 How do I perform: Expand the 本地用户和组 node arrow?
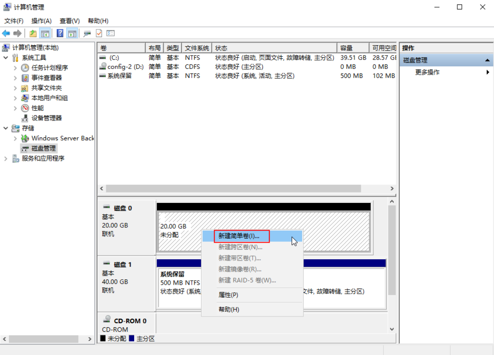tap(15, 98)
